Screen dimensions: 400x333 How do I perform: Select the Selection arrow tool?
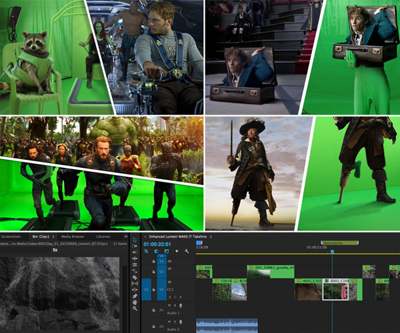pos(135,240)
